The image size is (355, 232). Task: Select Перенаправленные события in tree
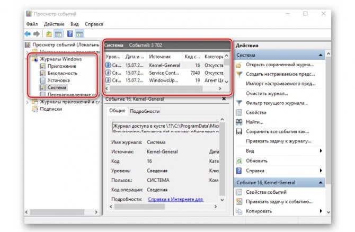click(x=72, y=94)
